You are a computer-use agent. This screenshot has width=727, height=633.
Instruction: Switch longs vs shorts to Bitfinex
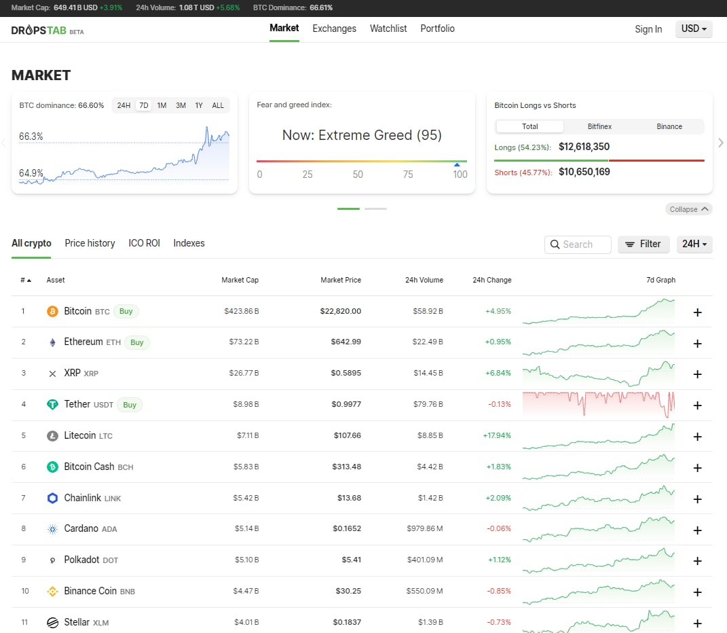pos(599,126)
